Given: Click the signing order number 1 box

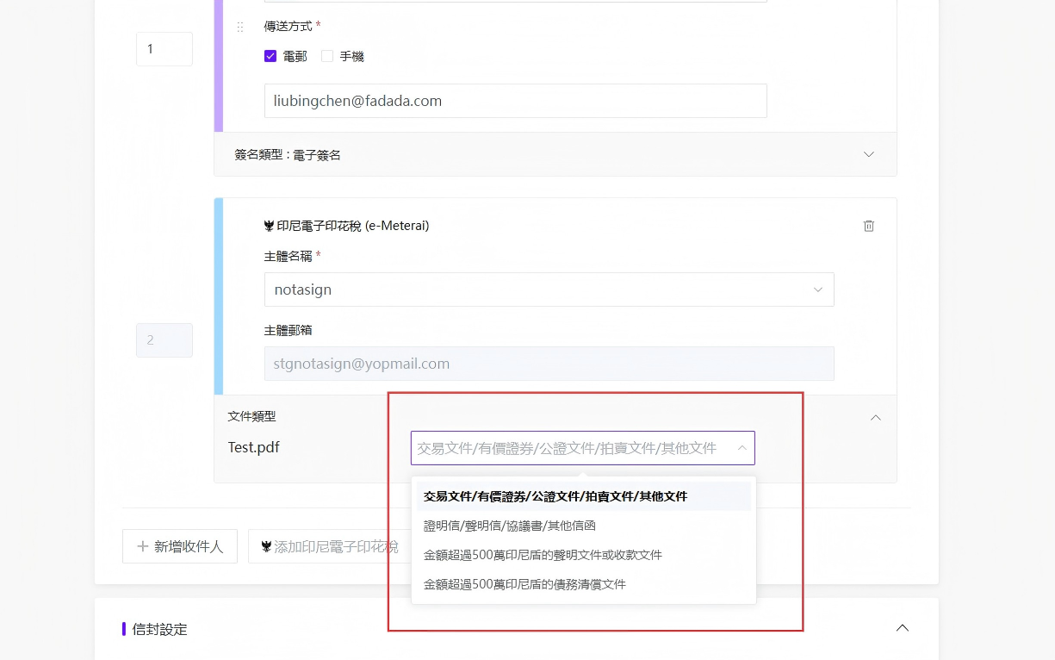Looking at the screenshot, I should coord(164,49).
